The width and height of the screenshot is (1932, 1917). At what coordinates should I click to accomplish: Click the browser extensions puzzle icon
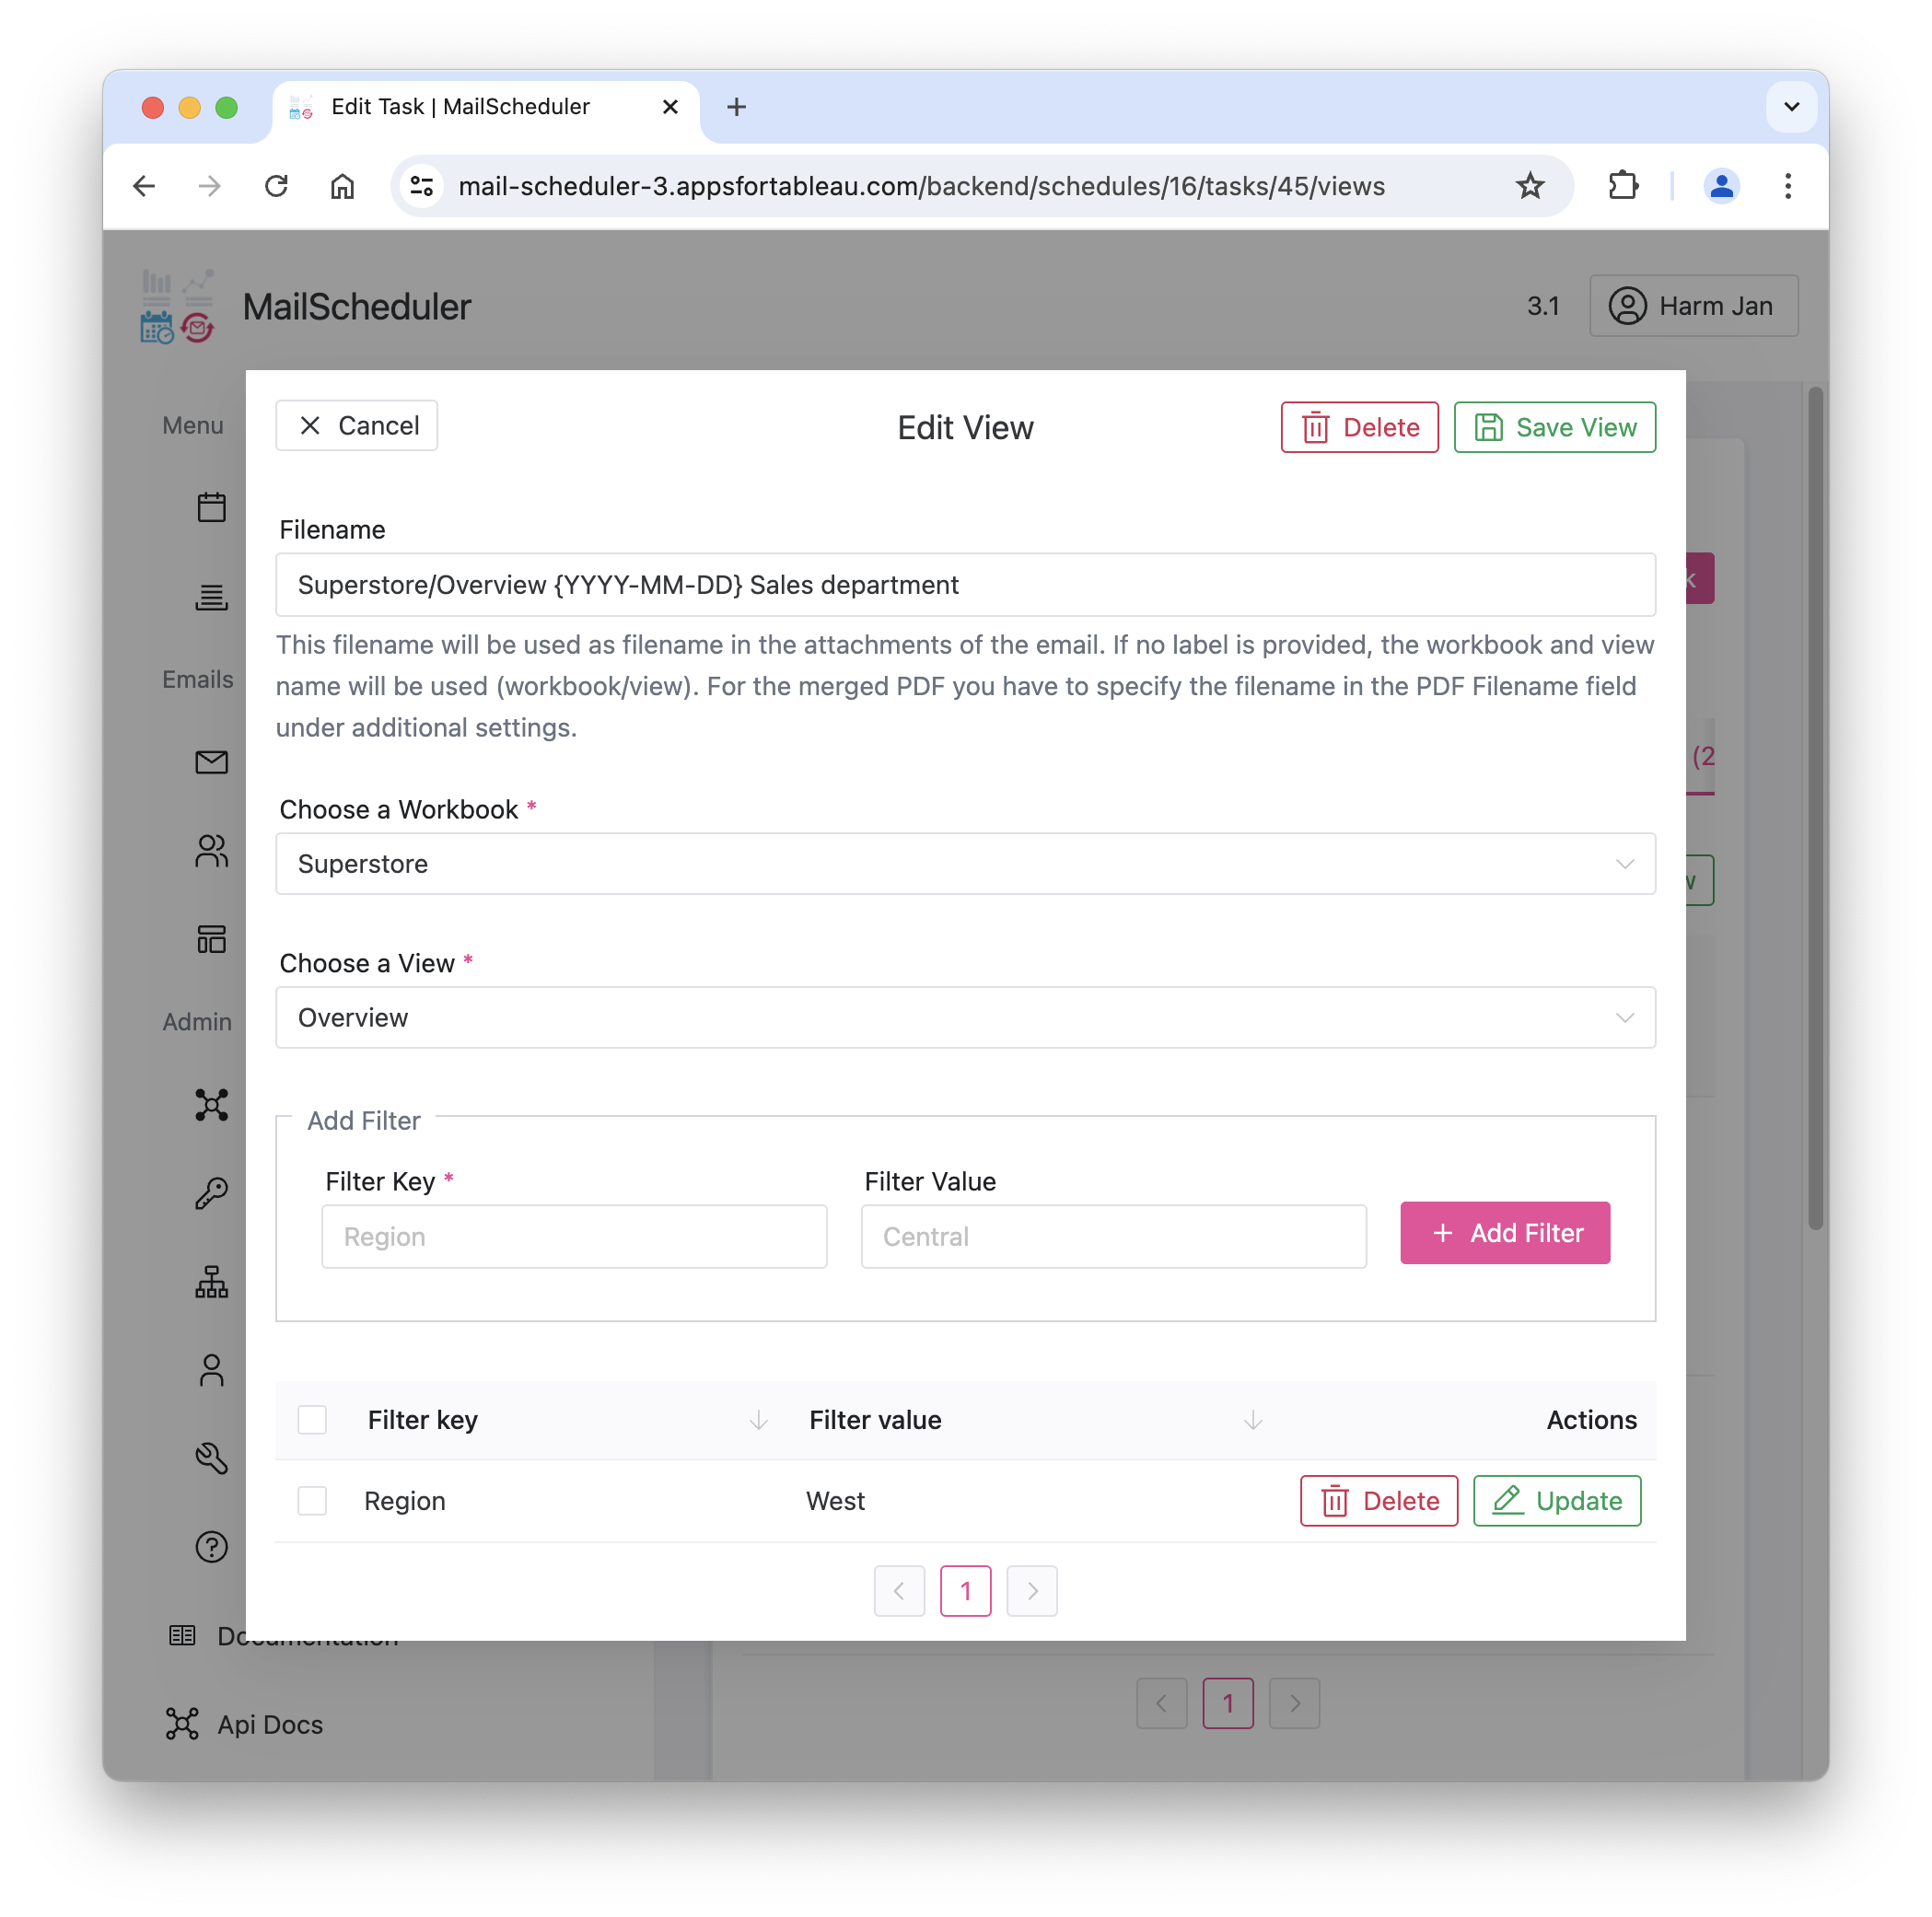pos(1623,186)
